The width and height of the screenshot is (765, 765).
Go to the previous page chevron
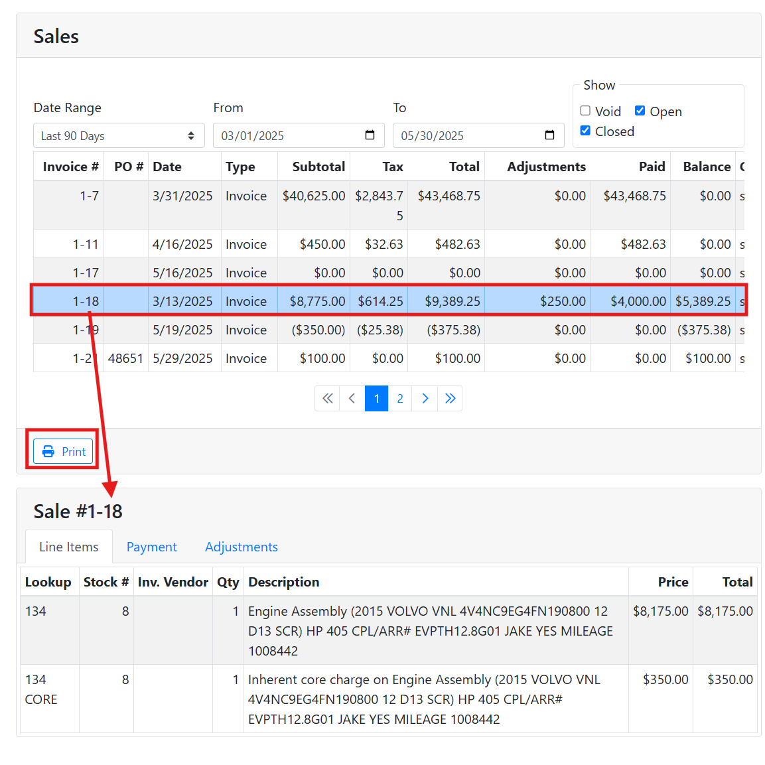point(352,398)
